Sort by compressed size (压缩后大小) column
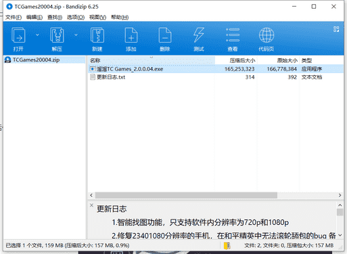 click(236, 60)
